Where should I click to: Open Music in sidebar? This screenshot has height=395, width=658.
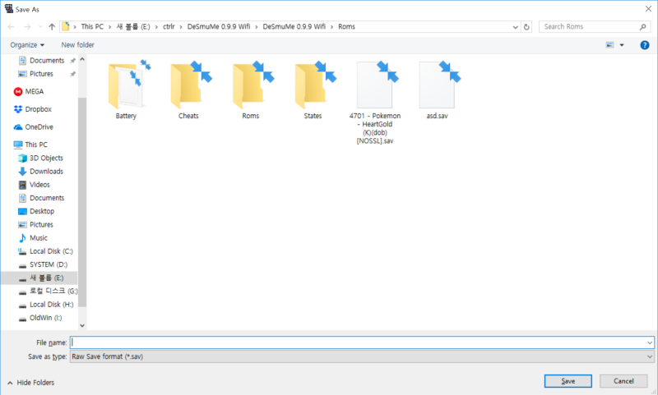click(33, 238)
